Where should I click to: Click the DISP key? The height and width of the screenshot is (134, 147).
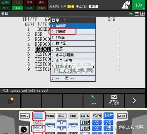coord(38,128)
